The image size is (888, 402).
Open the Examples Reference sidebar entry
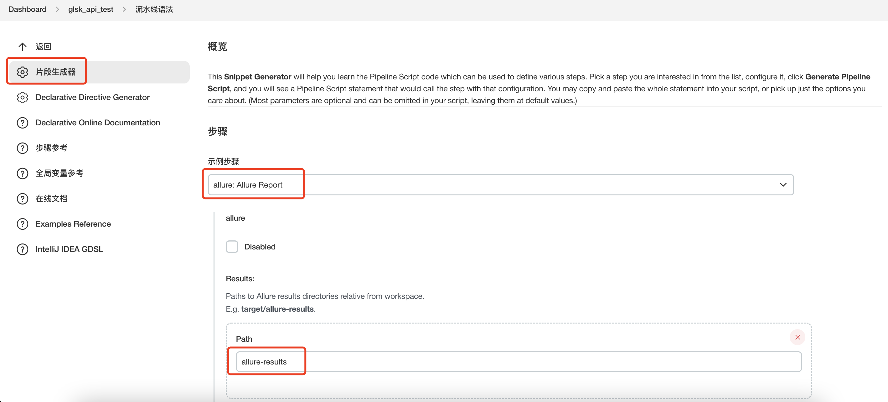pos(73,224)
